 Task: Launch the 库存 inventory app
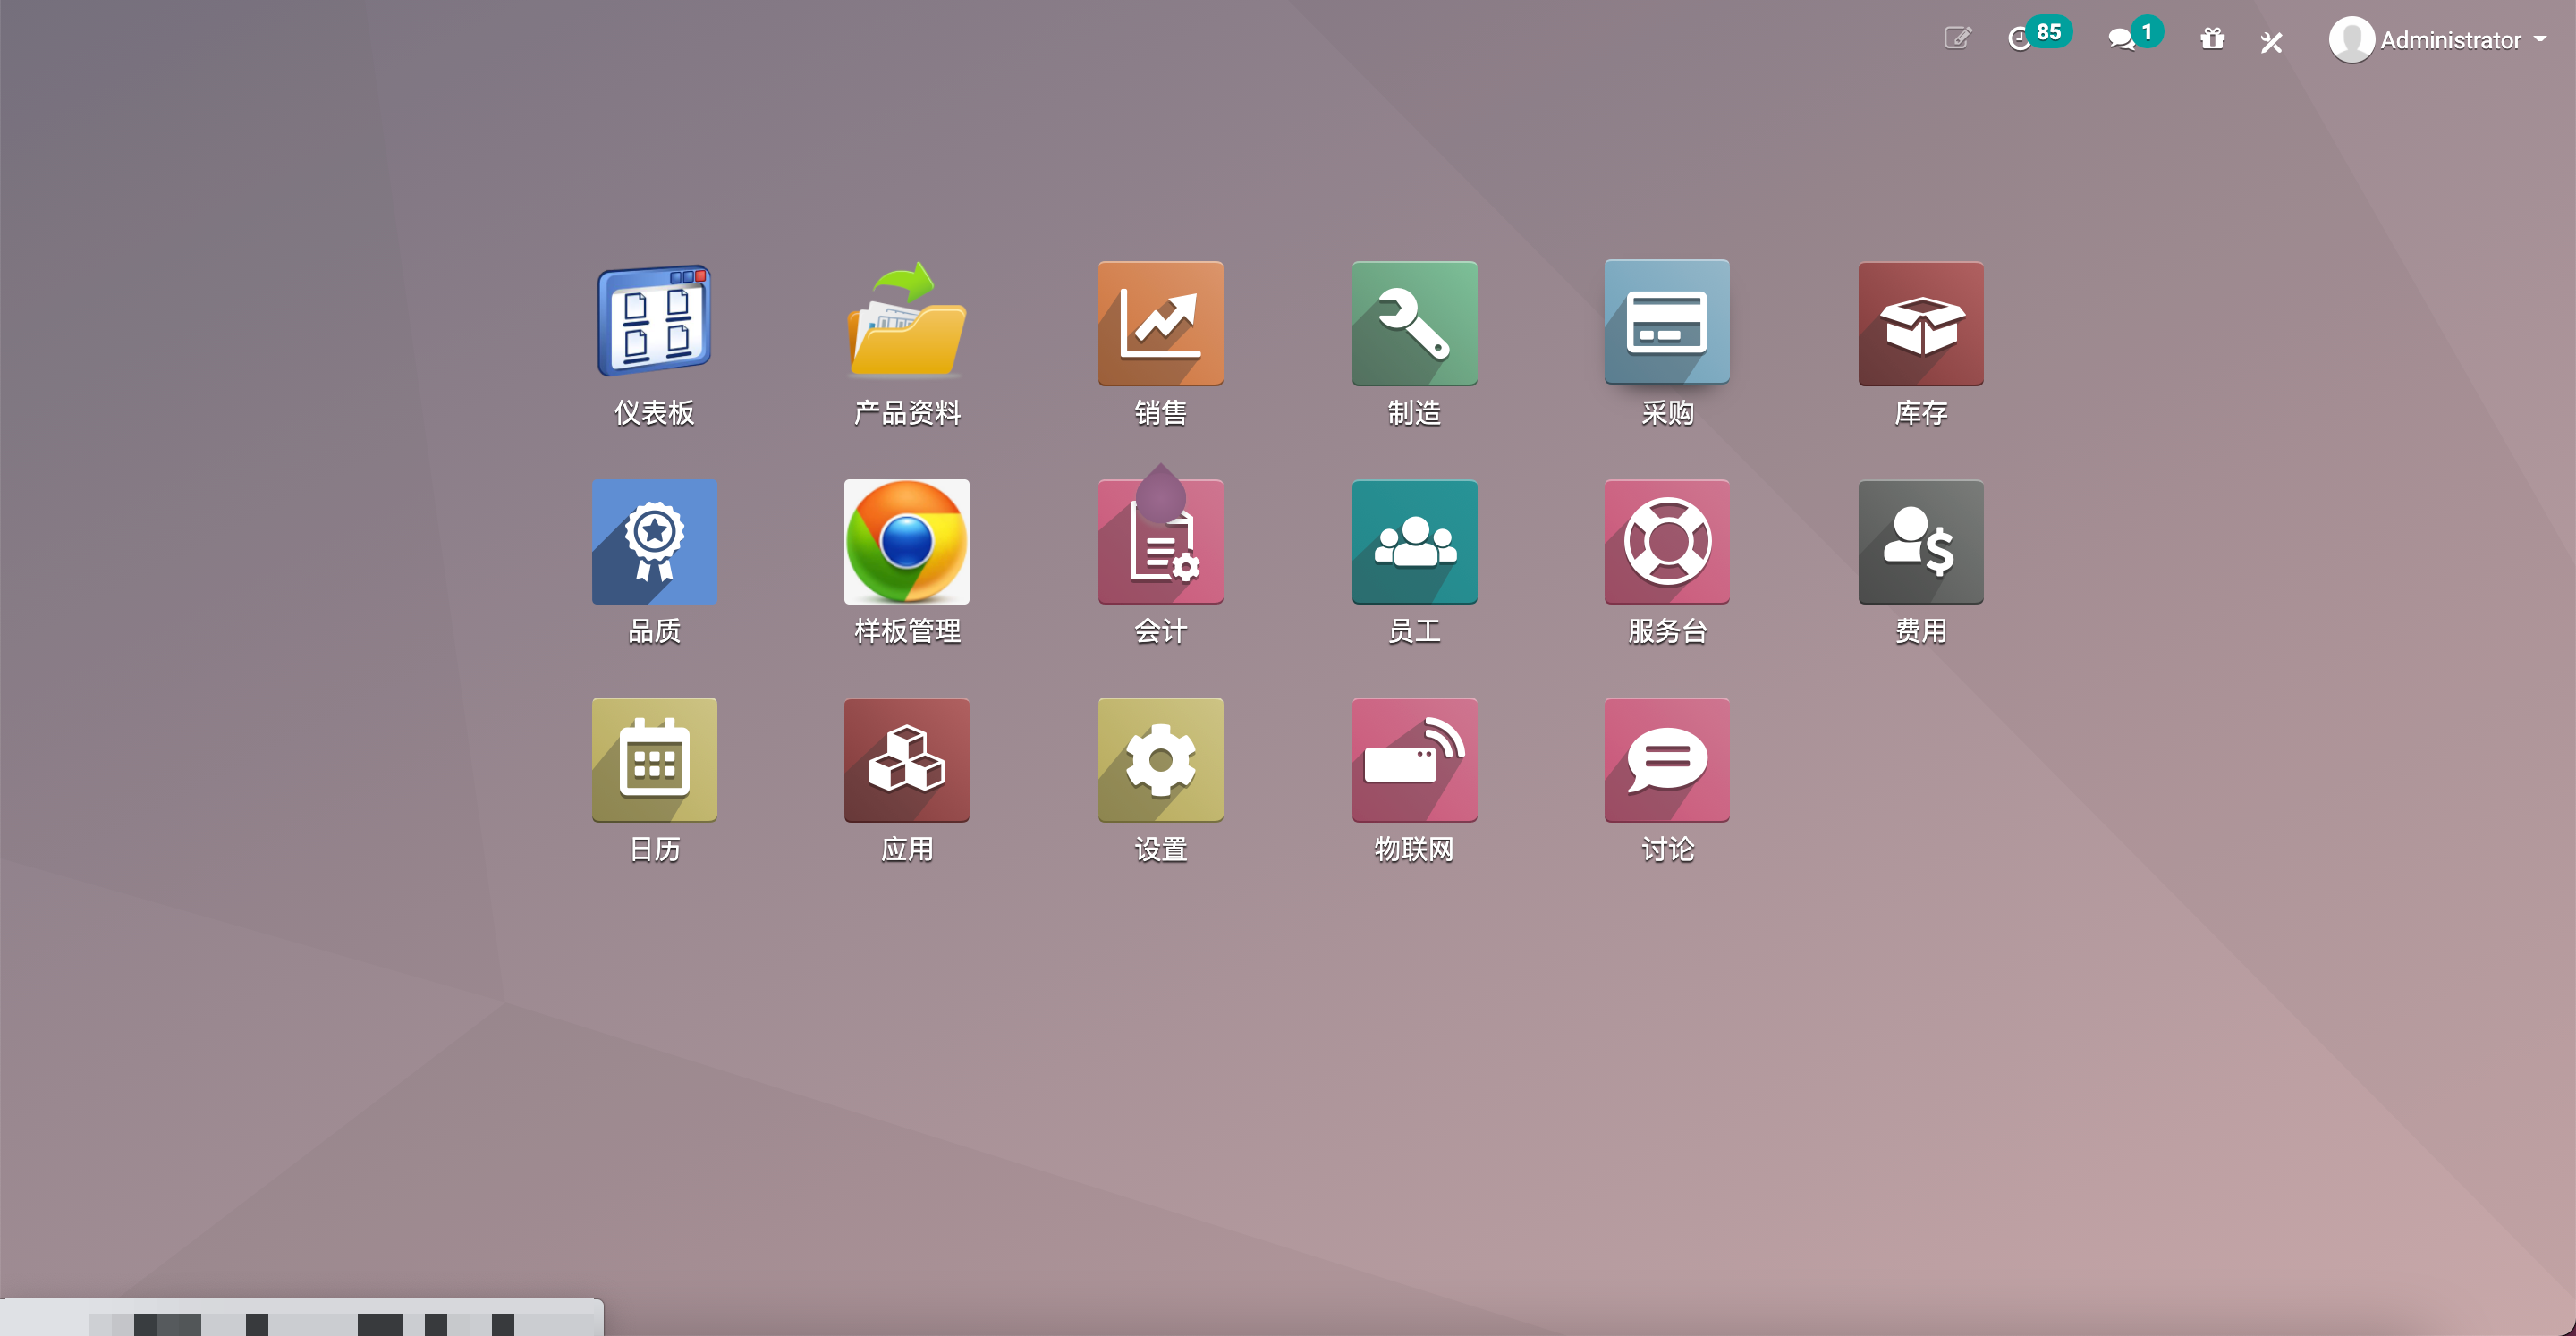pos(1920,322)
